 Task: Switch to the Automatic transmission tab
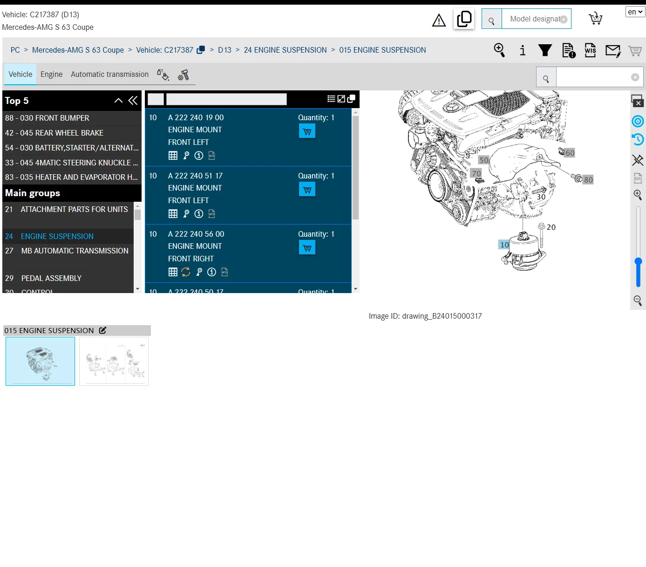[x=109, y=75]
